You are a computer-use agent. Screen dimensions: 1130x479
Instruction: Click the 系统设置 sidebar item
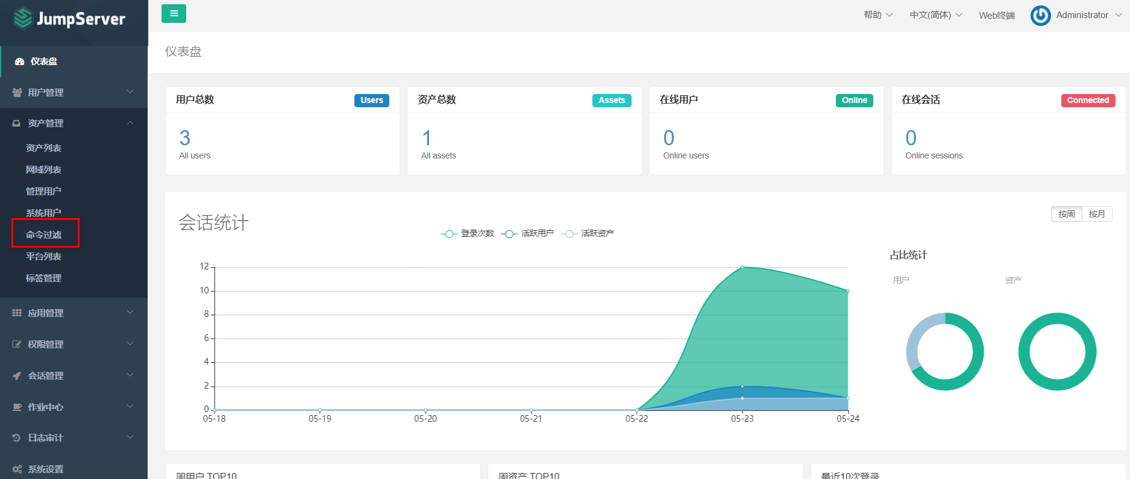pyautogui.click(x=74, y=469)
